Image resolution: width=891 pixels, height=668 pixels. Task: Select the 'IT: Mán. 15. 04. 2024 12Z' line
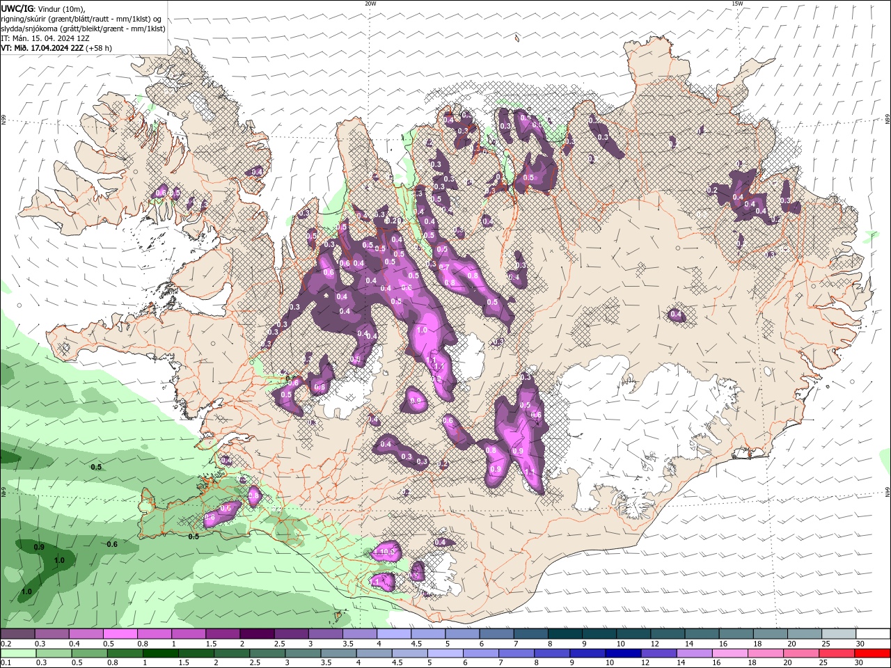pos(47,38)
